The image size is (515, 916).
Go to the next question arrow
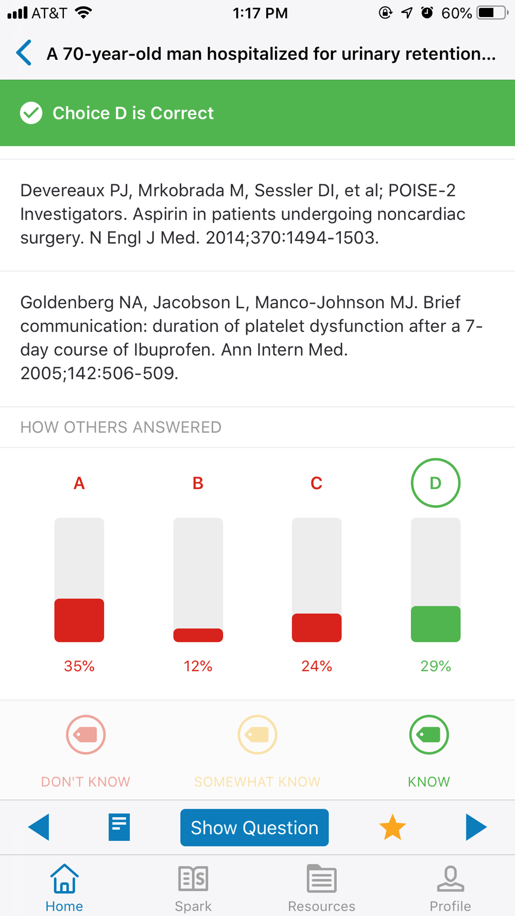click(x=476, y=827)
